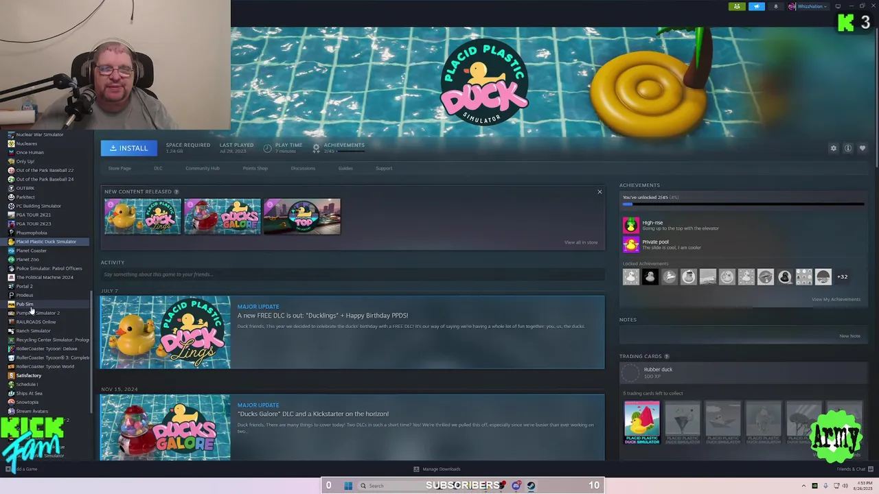Open the Ducklings major update news post
Viewport: 879px width, 494px height.
coord(352,332)
